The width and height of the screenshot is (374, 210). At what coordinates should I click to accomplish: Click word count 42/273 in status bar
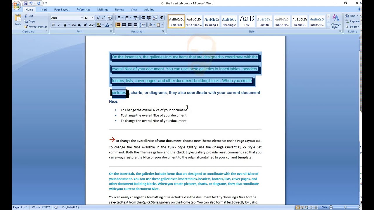tap(41, 207)
